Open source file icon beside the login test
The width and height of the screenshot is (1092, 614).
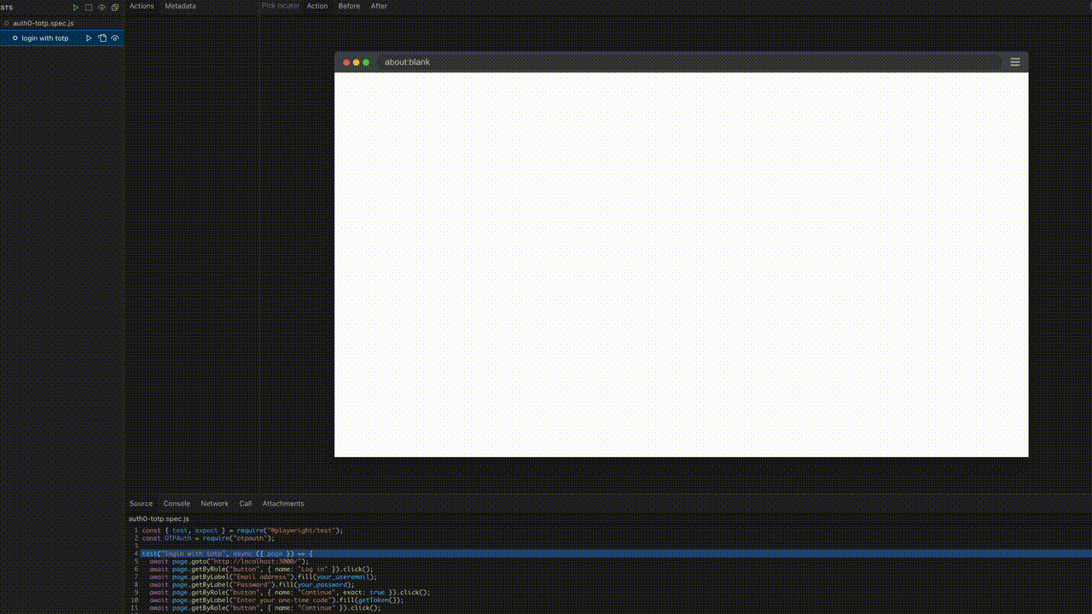pyautogui.click(x=102, y=38)
